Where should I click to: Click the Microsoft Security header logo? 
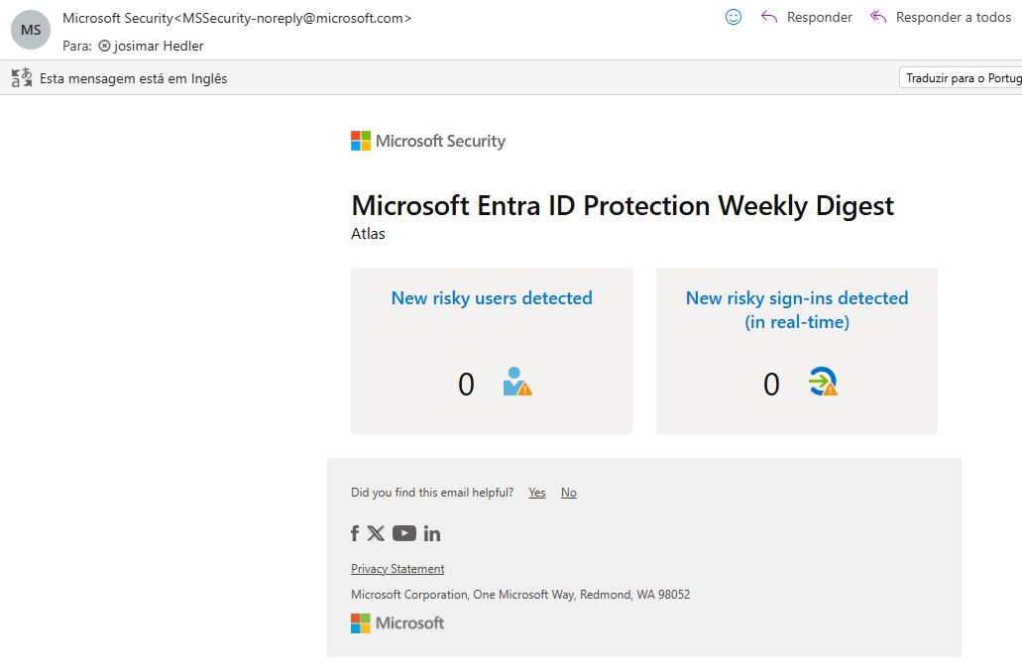[428, 141]
